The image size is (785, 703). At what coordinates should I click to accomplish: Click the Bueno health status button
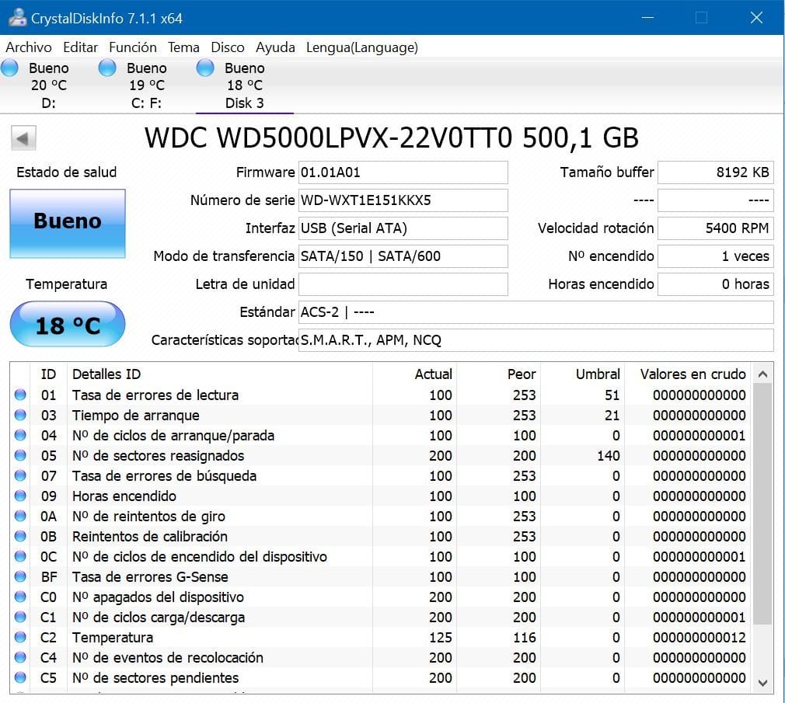point(68,224)
